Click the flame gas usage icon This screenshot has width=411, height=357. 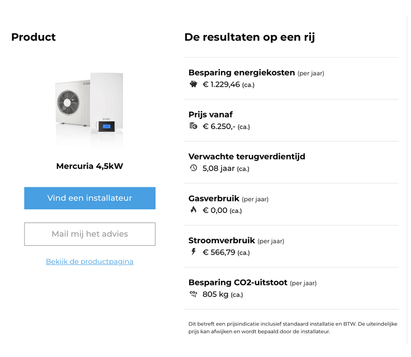[x=193, y=210]
